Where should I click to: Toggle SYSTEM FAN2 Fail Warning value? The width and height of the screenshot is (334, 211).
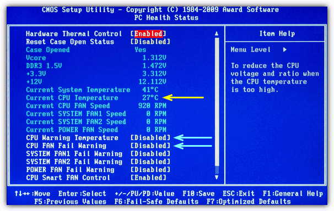[x=150, y=162]
